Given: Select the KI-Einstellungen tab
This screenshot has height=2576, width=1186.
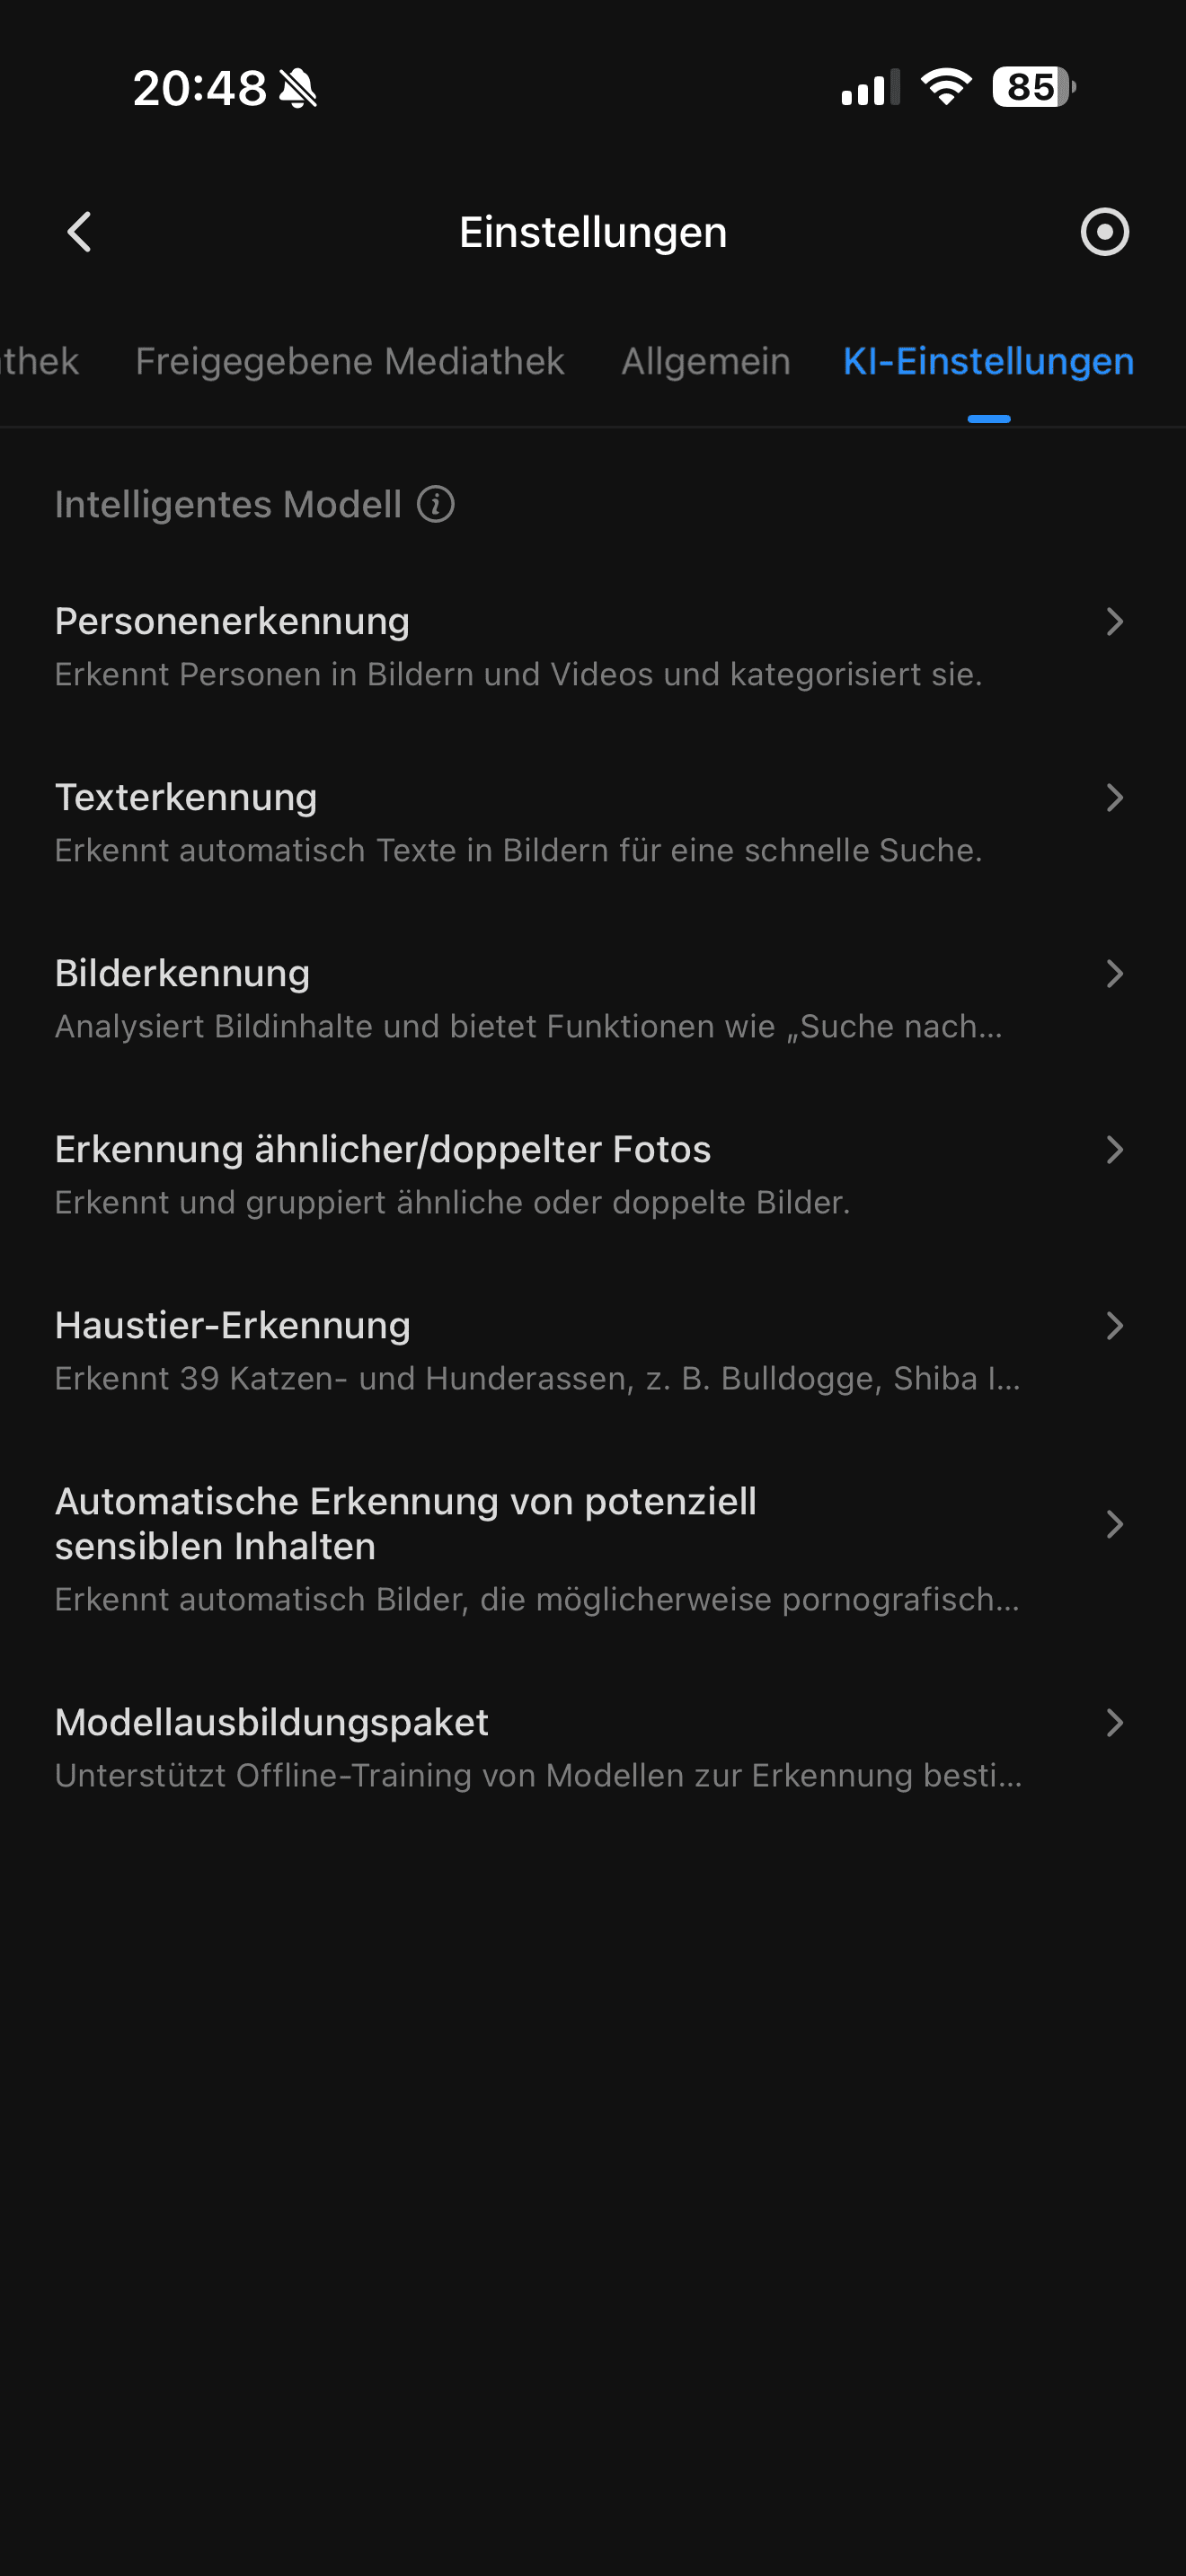Looking at the screenshot, I should point(988,361).
